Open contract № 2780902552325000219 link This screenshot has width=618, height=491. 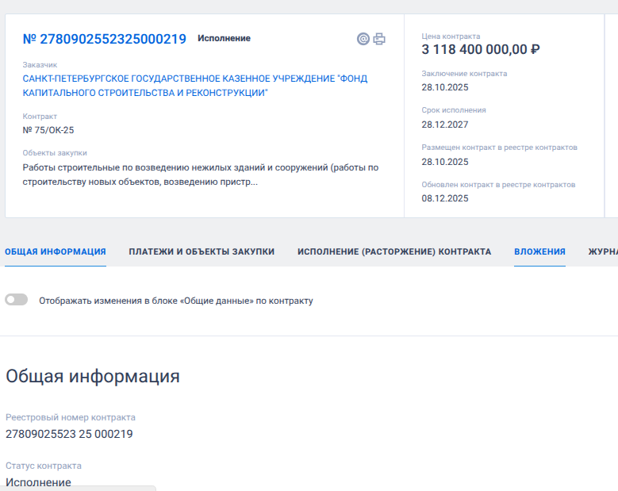[104, 39]
